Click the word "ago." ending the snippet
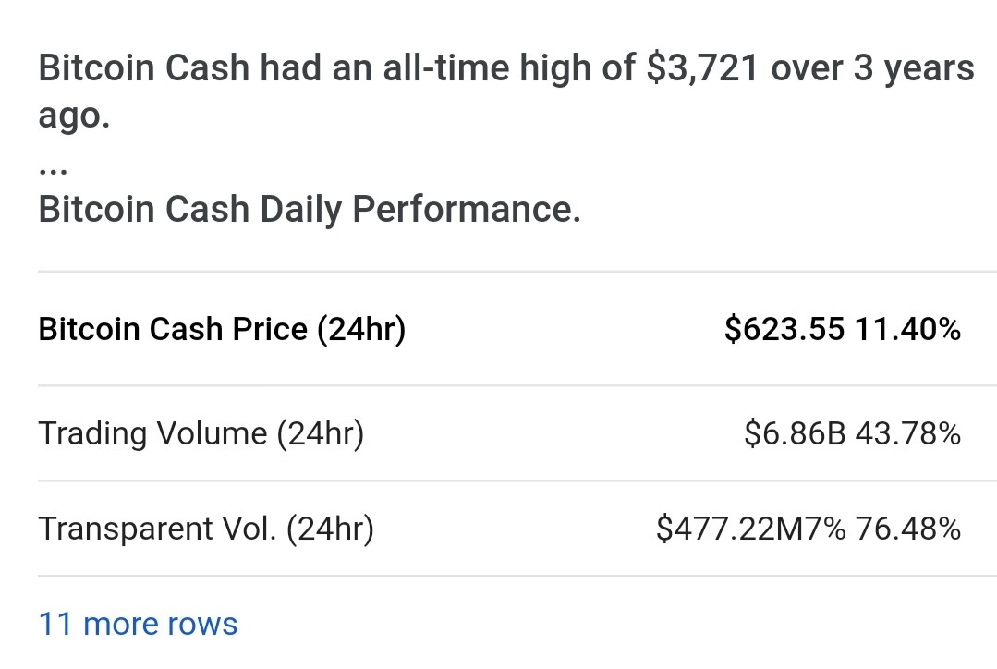The image size is (997, 669). [x=75, y=117]
